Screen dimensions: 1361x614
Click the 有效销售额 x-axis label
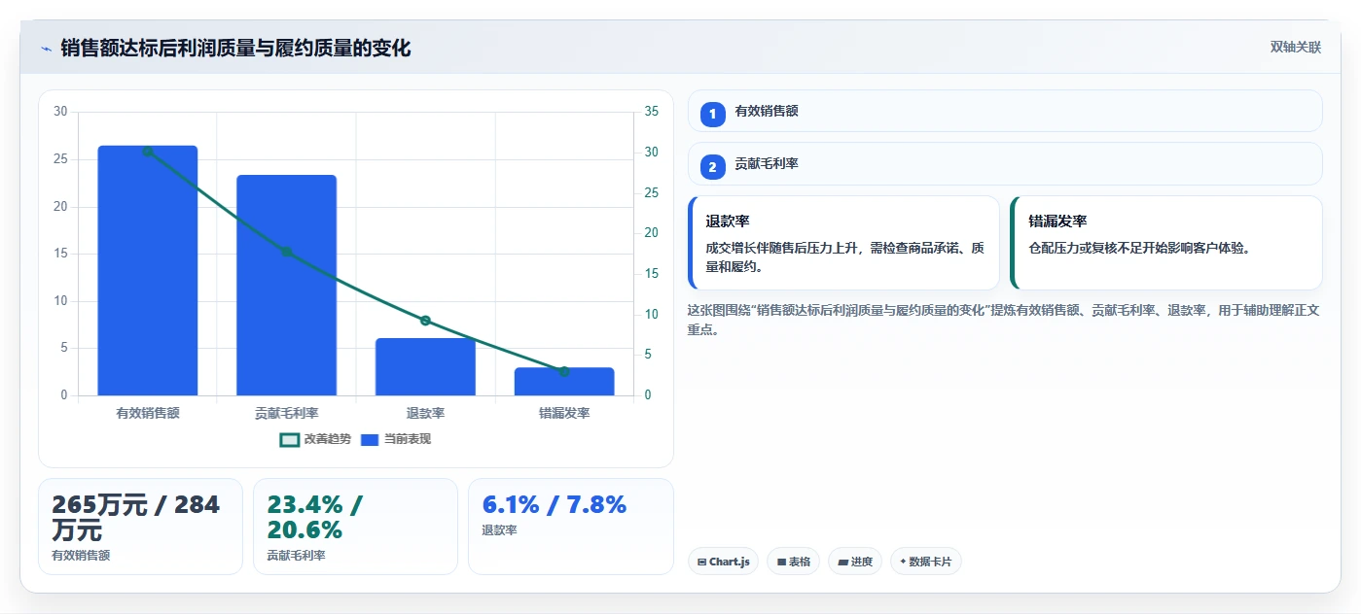(148, 413)
